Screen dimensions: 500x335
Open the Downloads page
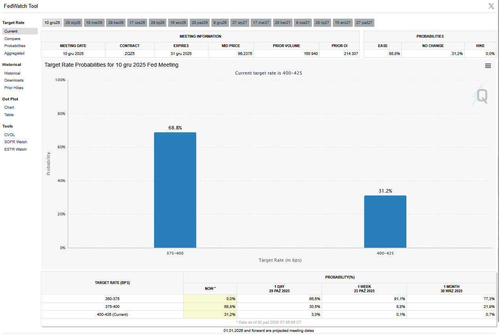tap(14, 80)
